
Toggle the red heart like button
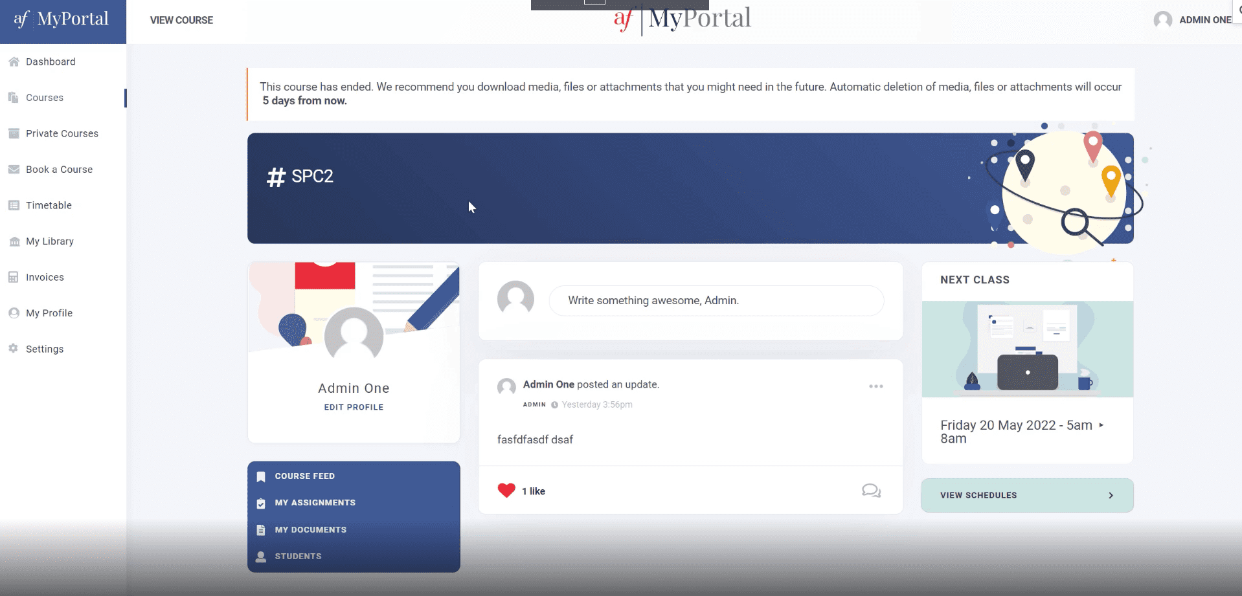coord(506,491)
